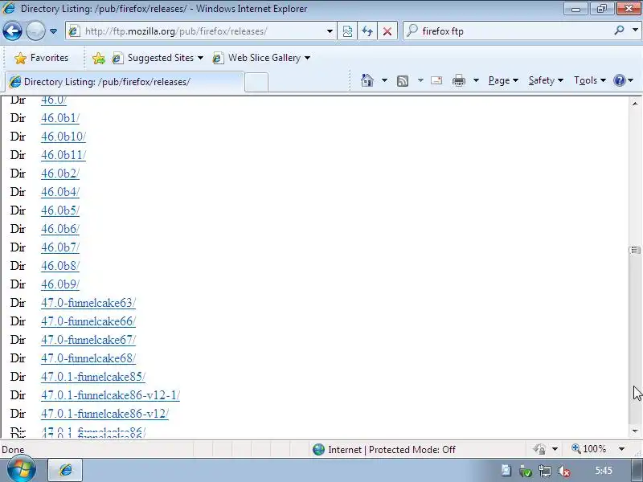This screenshot has width=643, height=482.
Task: Click the status bar privacy lock icon
Action: pyautogui.click(x=539, y=450)
